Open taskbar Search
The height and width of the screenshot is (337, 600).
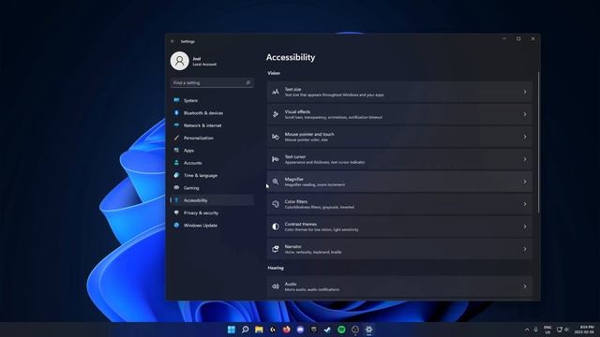246,330
